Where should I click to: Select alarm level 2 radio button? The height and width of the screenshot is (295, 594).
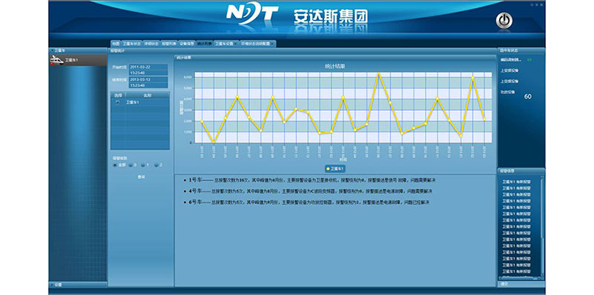pos(156,165)
